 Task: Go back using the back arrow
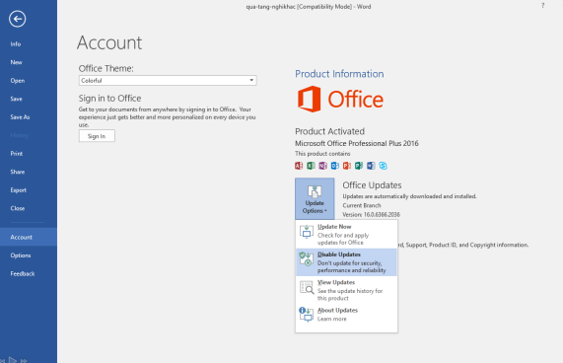(17, 19)
